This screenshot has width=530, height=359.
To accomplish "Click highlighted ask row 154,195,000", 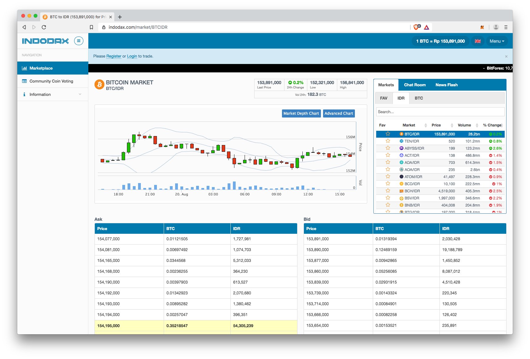I will click(196, 326).
